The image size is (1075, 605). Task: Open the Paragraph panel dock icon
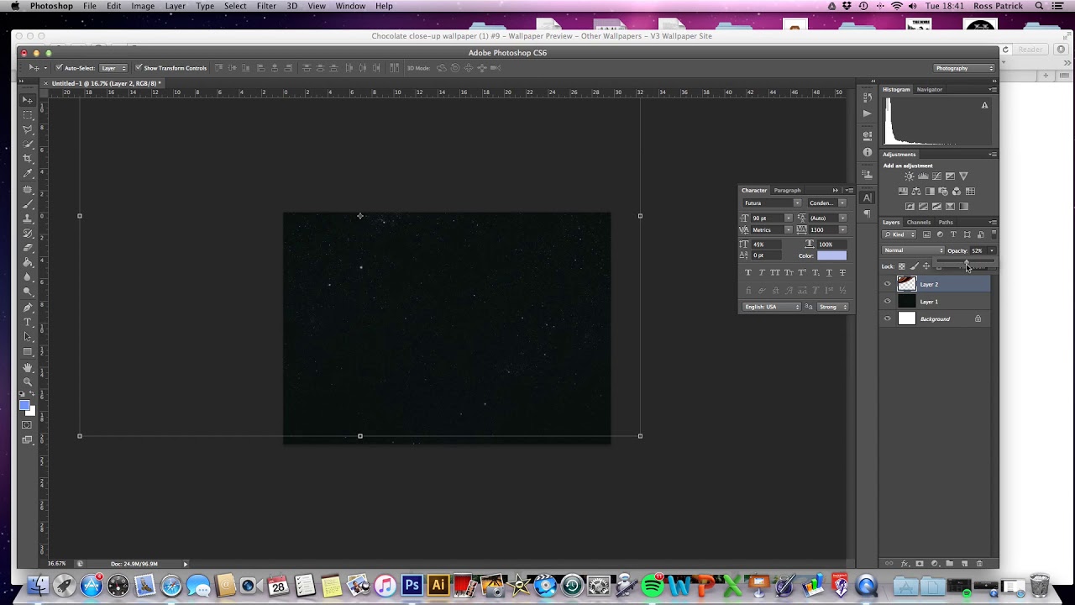pyautogui.click(x=868, y=214)
